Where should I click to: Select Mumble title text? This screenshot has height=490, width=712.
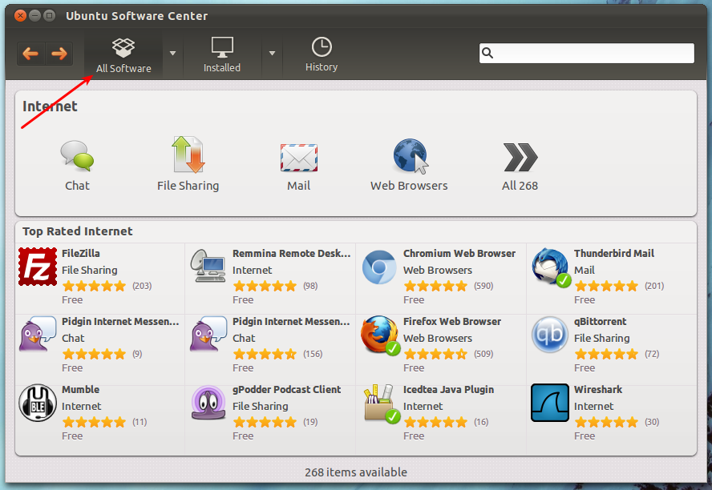(80, 389)
